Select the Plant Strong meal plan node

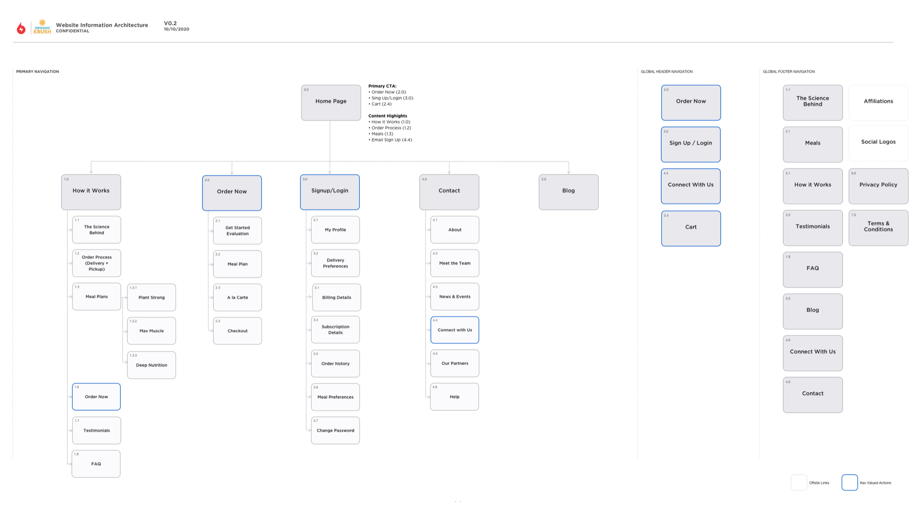[151, 298]
